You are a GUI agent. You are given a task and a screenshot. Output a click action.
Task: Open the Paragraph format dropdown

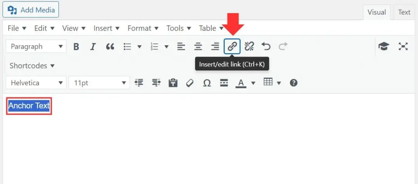coord(36,47)
